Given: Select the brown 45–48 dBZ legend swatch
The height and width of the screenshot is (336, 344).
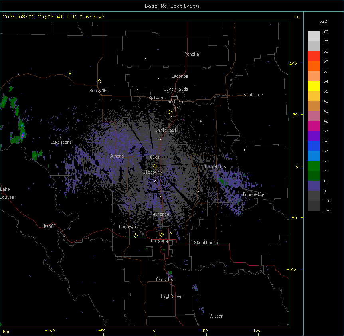Looking at the screenshot, I should coord(314,106).
